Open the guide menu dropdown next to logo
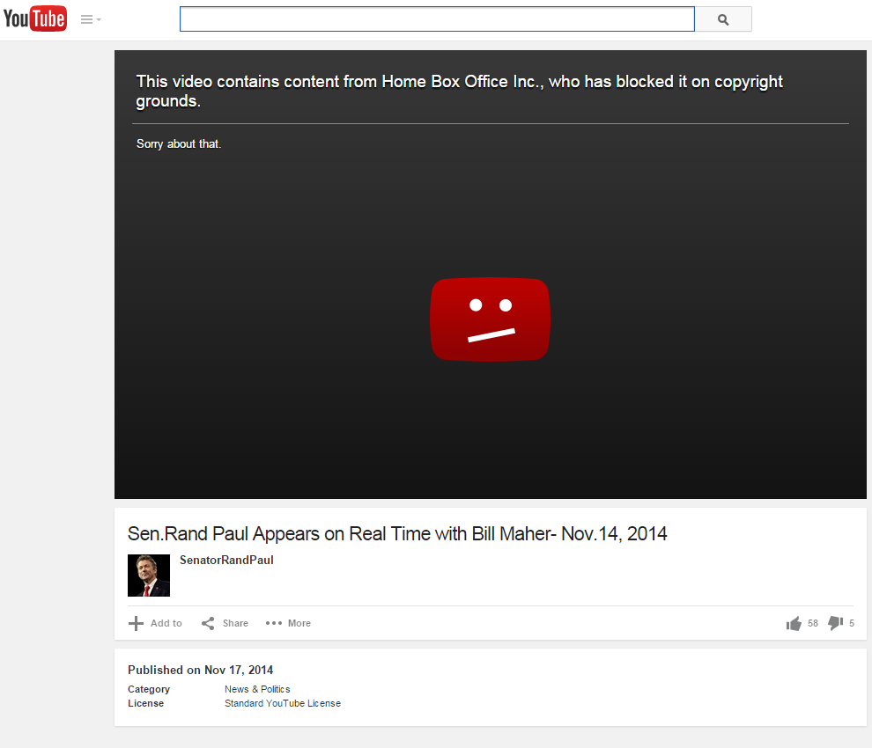 [91, 19]
